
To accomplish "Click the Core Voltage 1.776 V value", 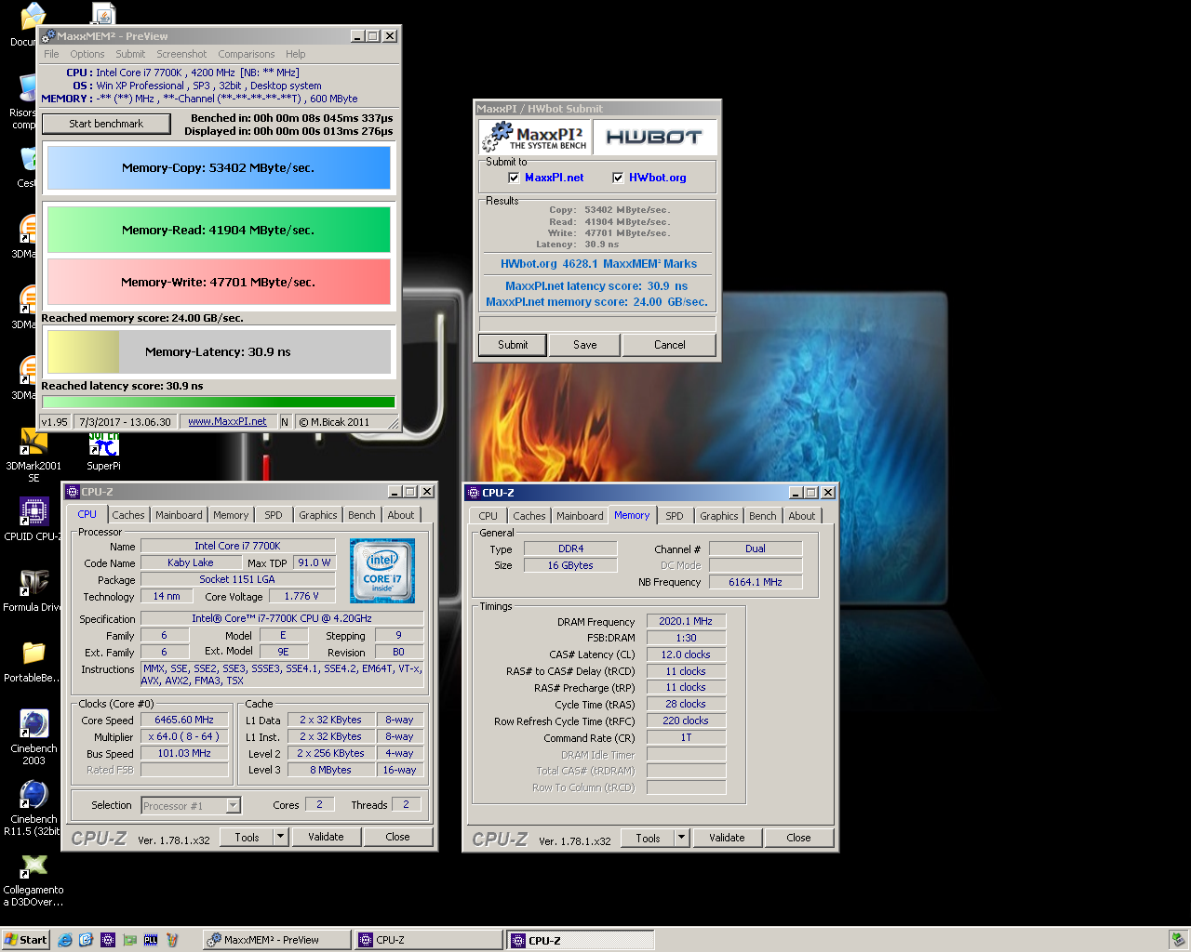I will pyautogui.click(x=301, y=596).
